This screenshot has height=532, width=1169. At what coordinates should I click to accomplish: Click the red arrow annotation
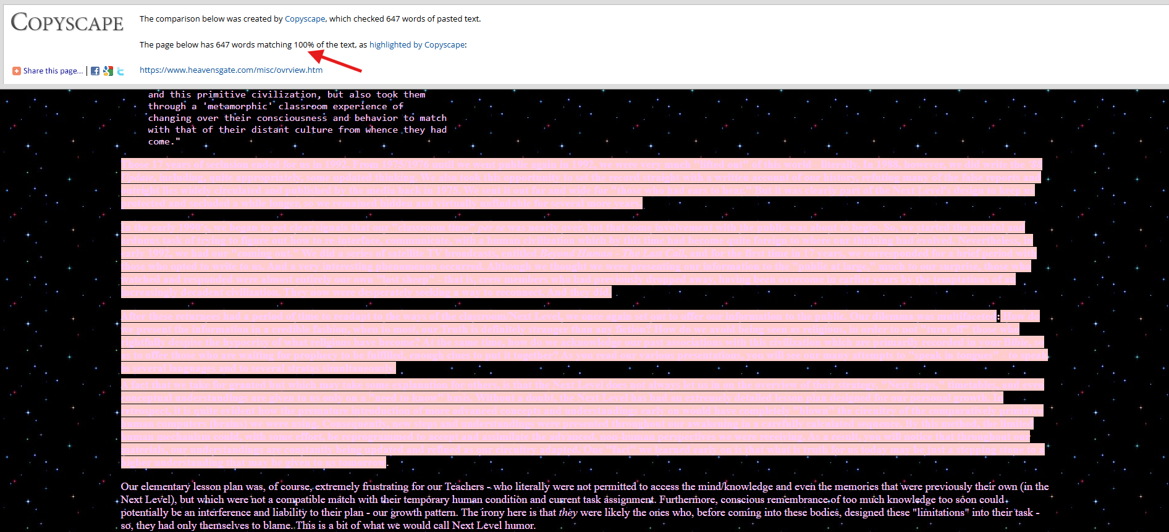334,62
